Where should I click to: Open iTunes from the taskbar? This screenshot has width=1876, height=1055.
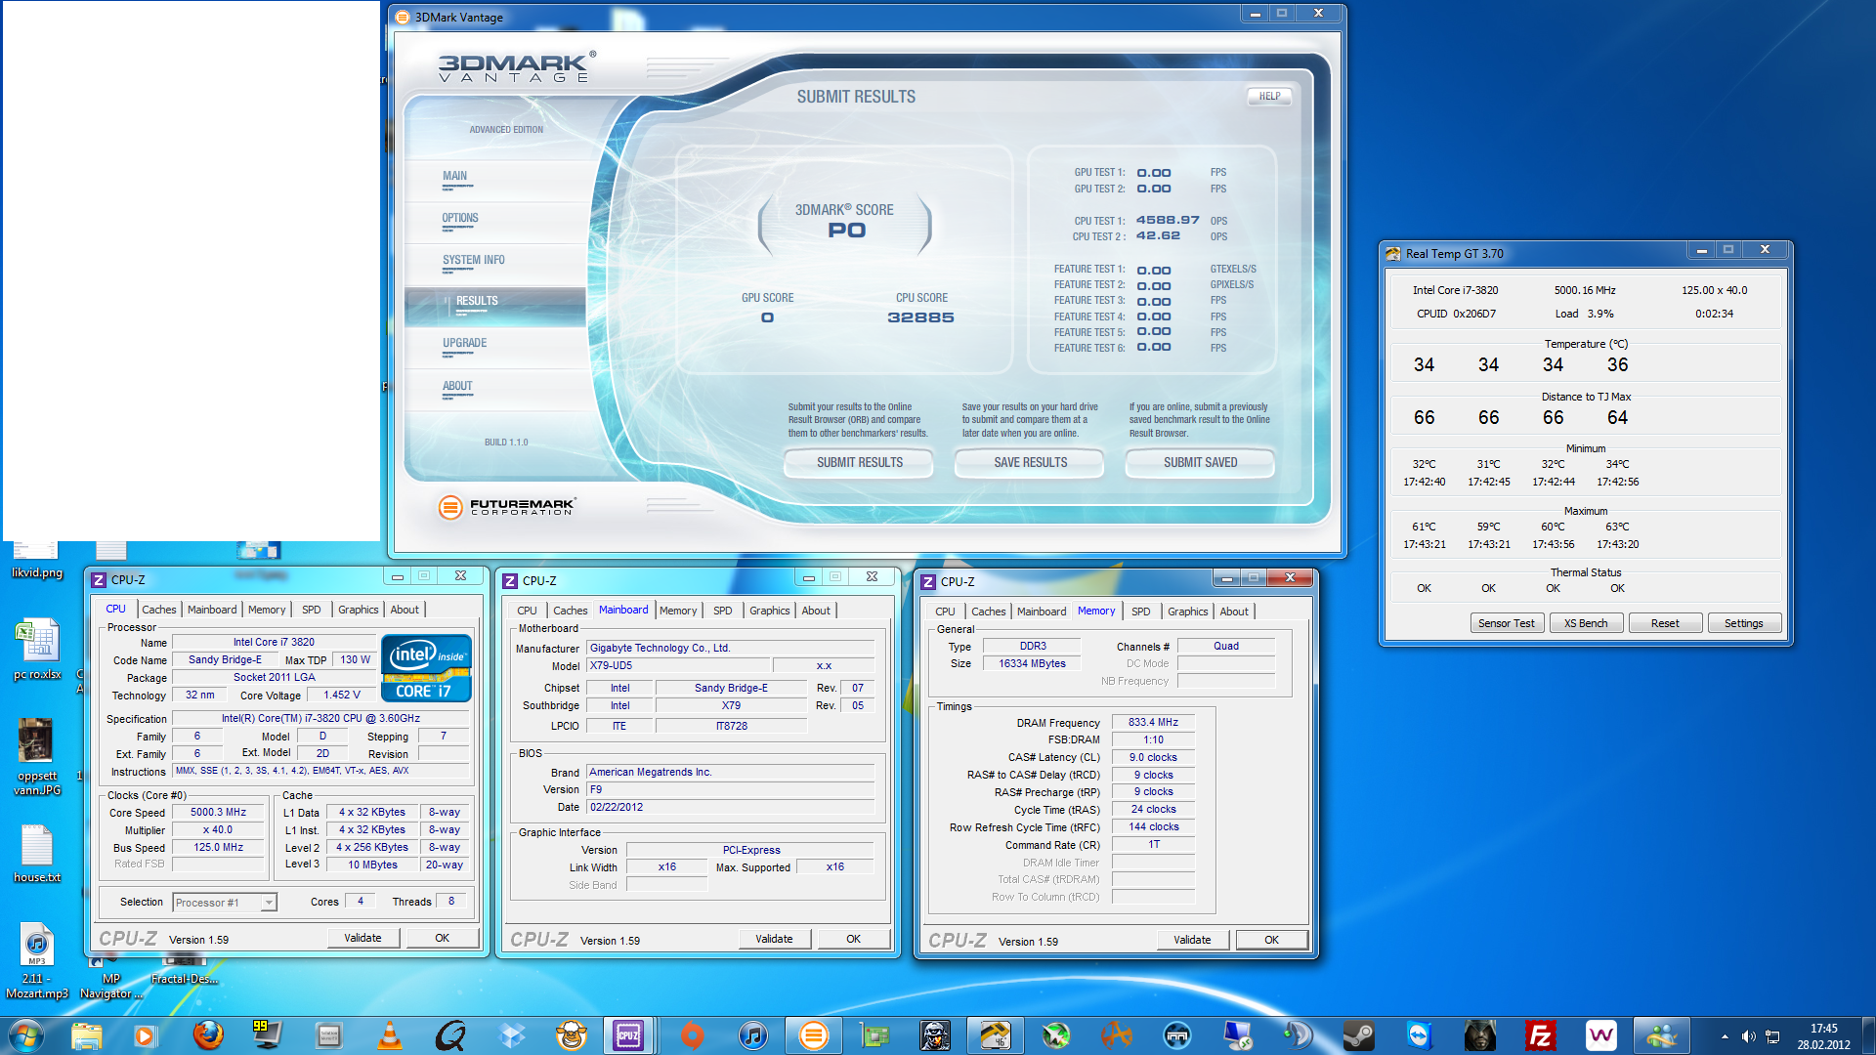752,1034
